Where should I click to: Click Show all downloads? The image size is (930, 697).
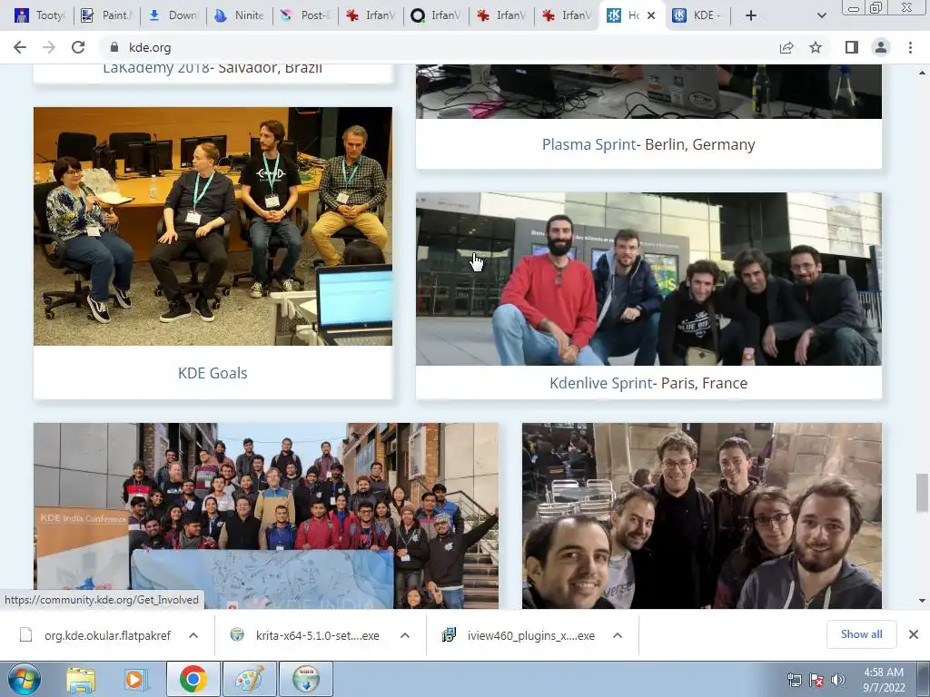[861, 634]
